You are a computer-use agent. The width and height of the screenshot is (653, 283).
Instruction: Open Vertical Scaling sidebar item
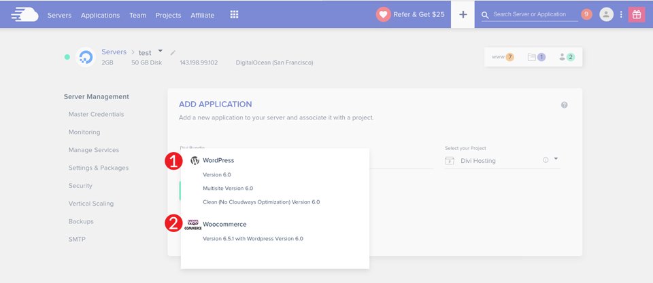click(90, 204)
